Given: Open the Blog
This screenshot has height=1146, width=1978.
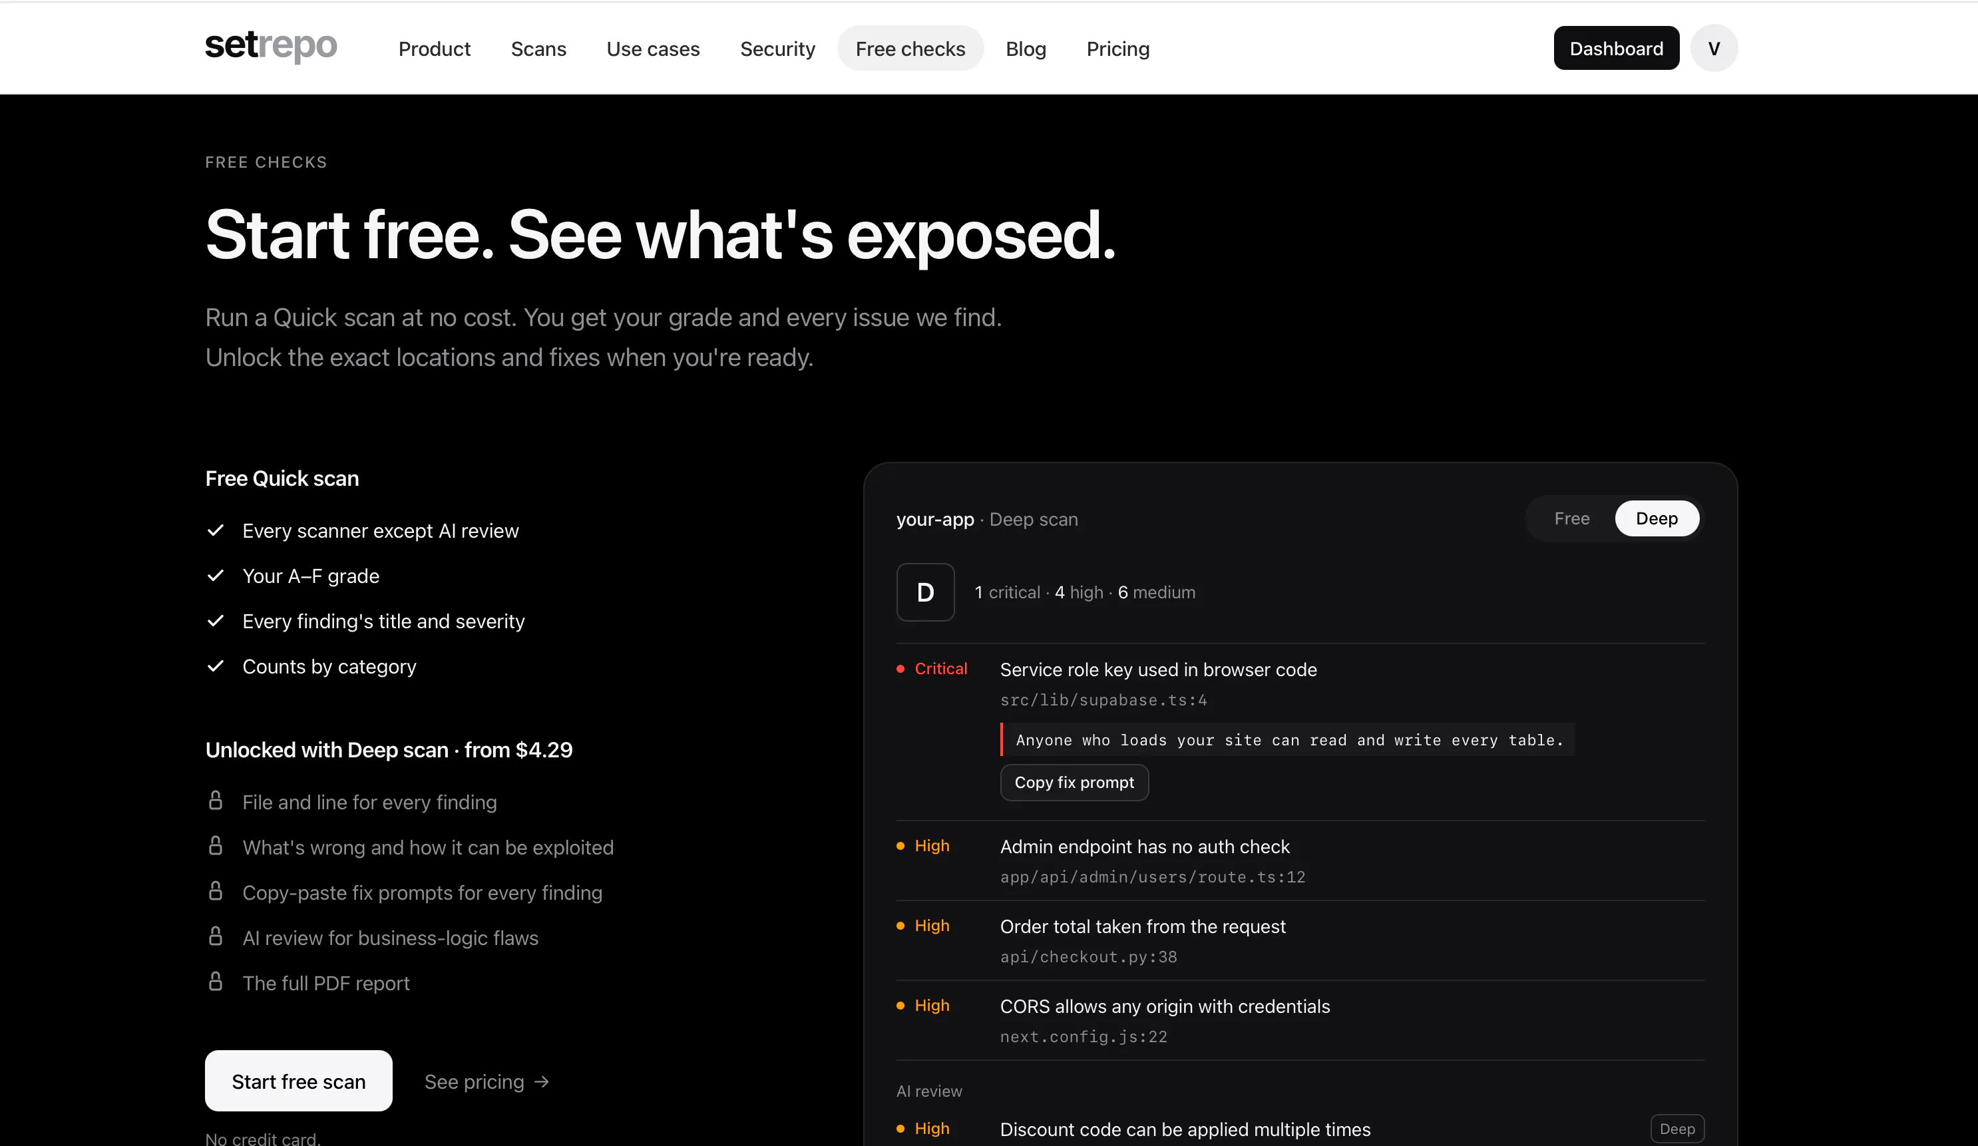Looking at the screenshot, I should (x=1026, y=49).
